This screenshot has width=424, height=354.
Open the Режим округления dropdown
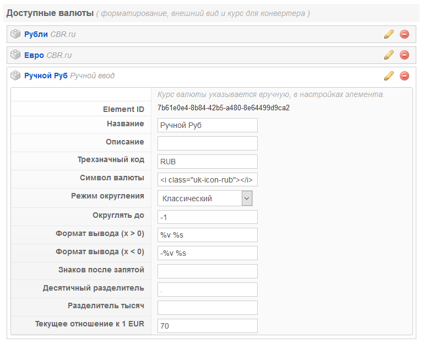205,199
